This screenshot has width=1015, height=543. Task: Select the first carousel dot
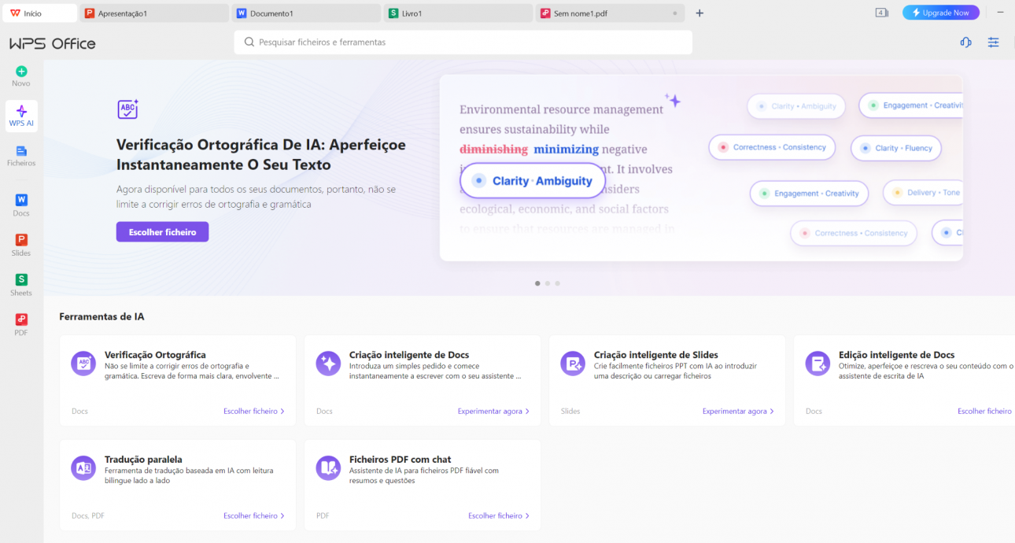[x=537, y=283]
